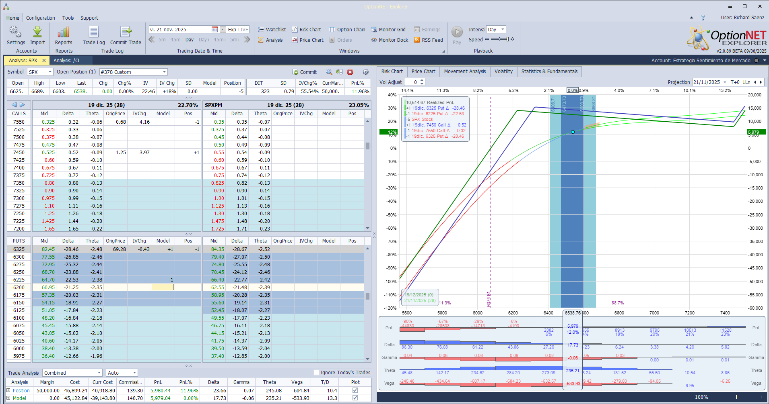The image size is (769, 404).
Task: Toggle Plot checkbox for Model row
Action: pos(355,398)
